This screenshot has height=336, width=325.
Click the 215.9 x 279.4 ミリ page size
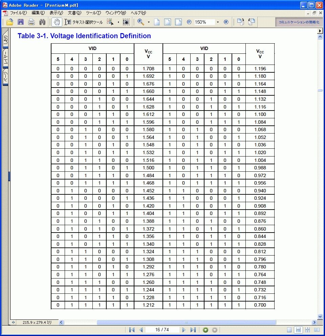coord(37,322)
